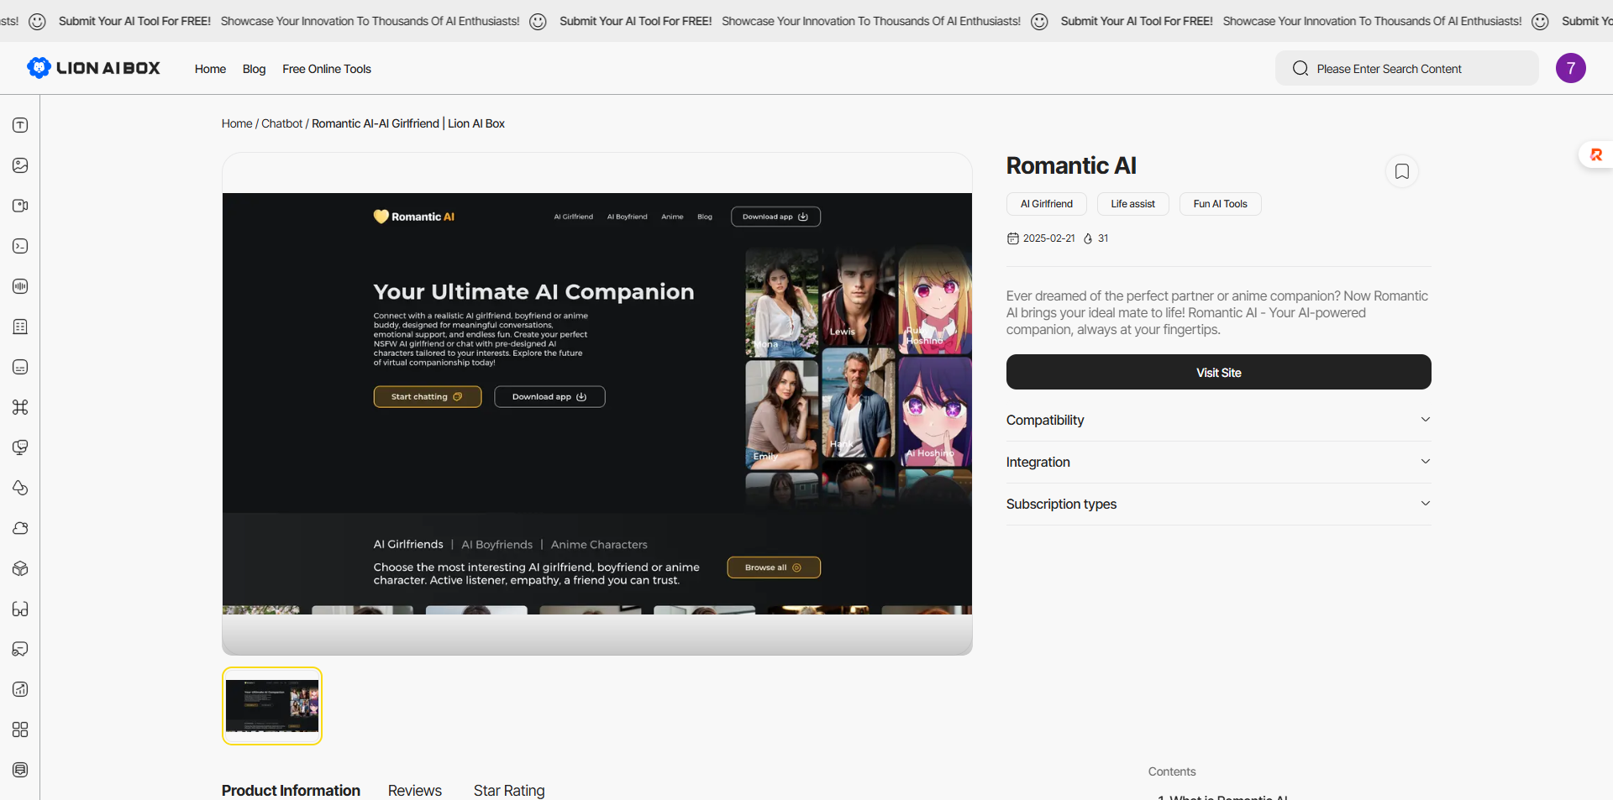Open the 3D cube category icon in the sidebar

click(x=20, y=568)
